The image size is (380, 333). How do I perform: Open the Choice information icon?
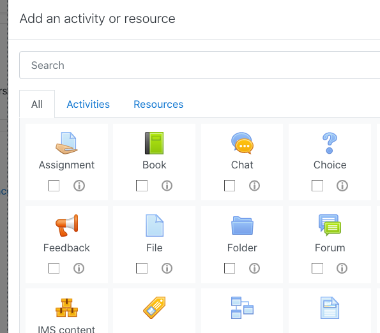pos(342,186)
